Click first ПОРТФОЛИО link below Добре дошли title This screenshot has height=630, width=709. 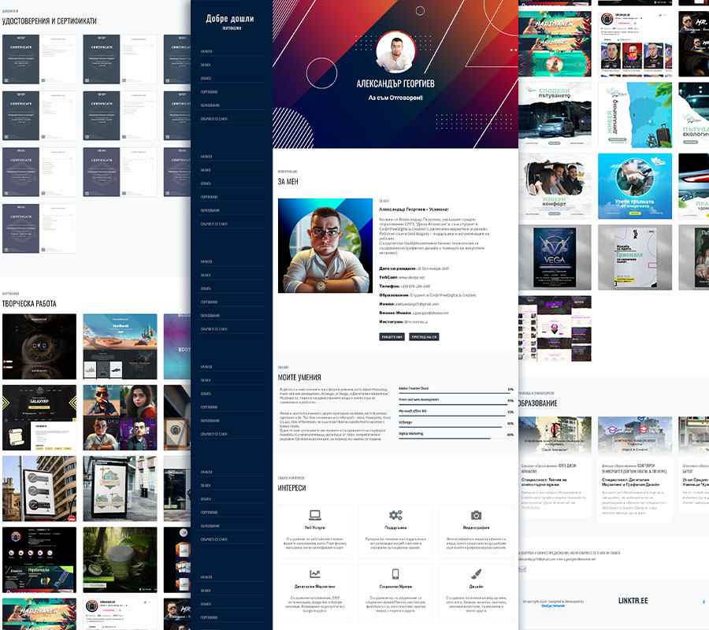click(209, 91)
